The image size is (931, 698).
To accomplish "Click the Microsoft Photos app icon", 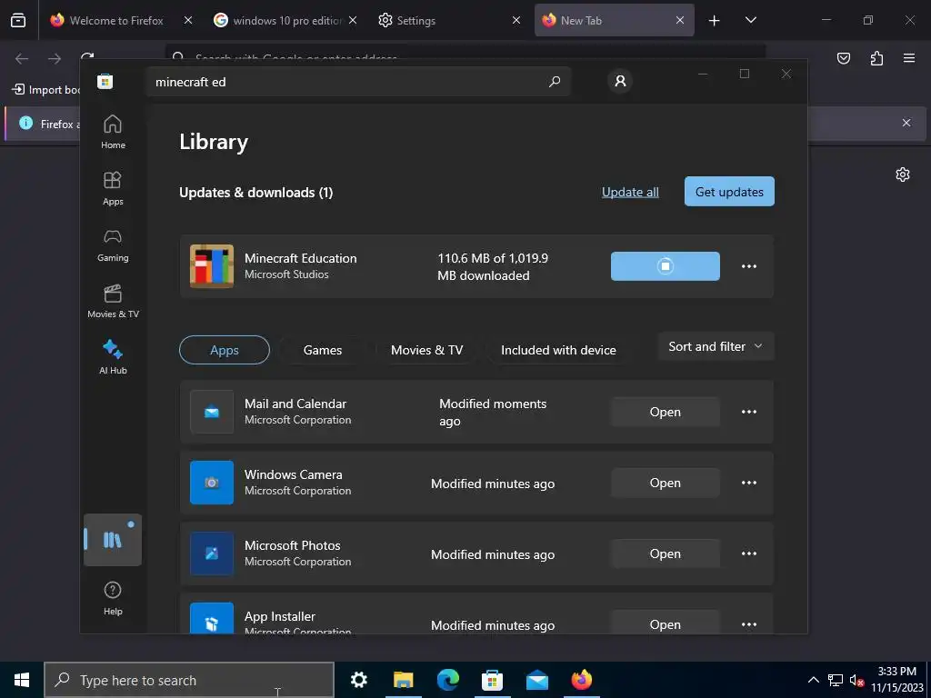I will coord(212,553).
